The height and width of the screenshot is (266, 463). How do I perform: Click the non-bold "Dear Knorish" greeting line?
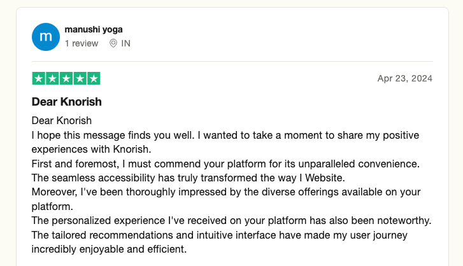[x=62, y=121]
